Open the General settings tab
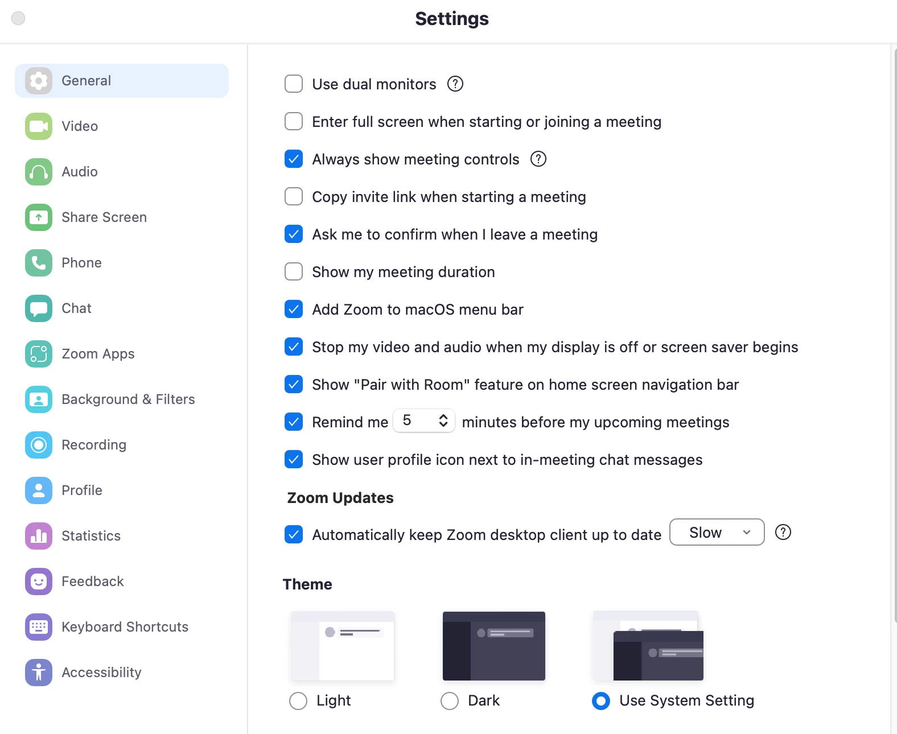 tap(122, 81)
